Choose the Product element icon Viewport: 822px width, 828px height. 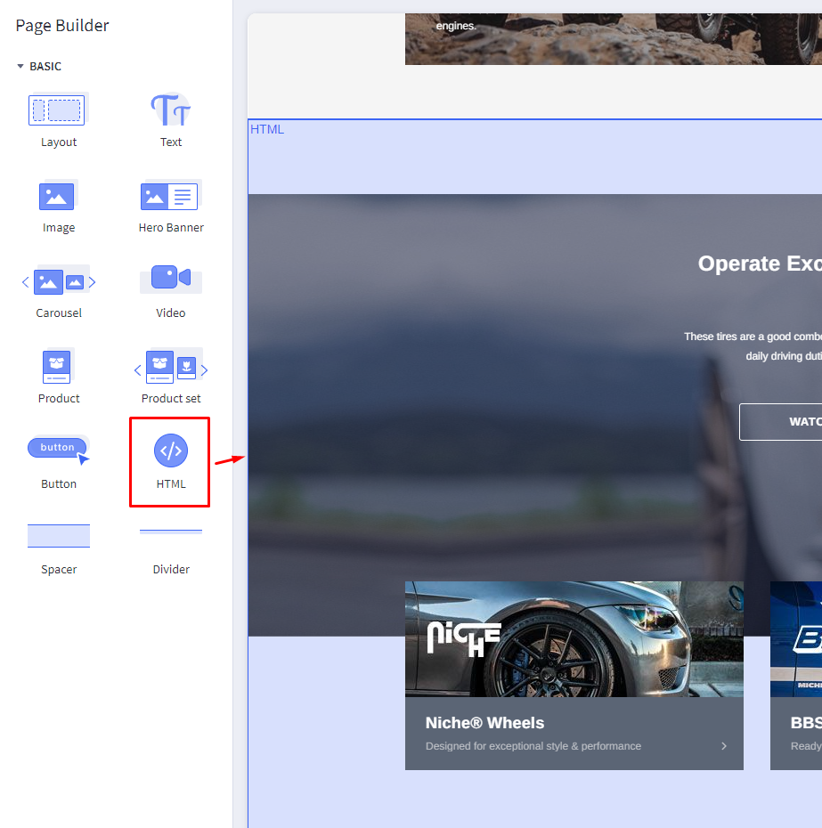[57, 366]
